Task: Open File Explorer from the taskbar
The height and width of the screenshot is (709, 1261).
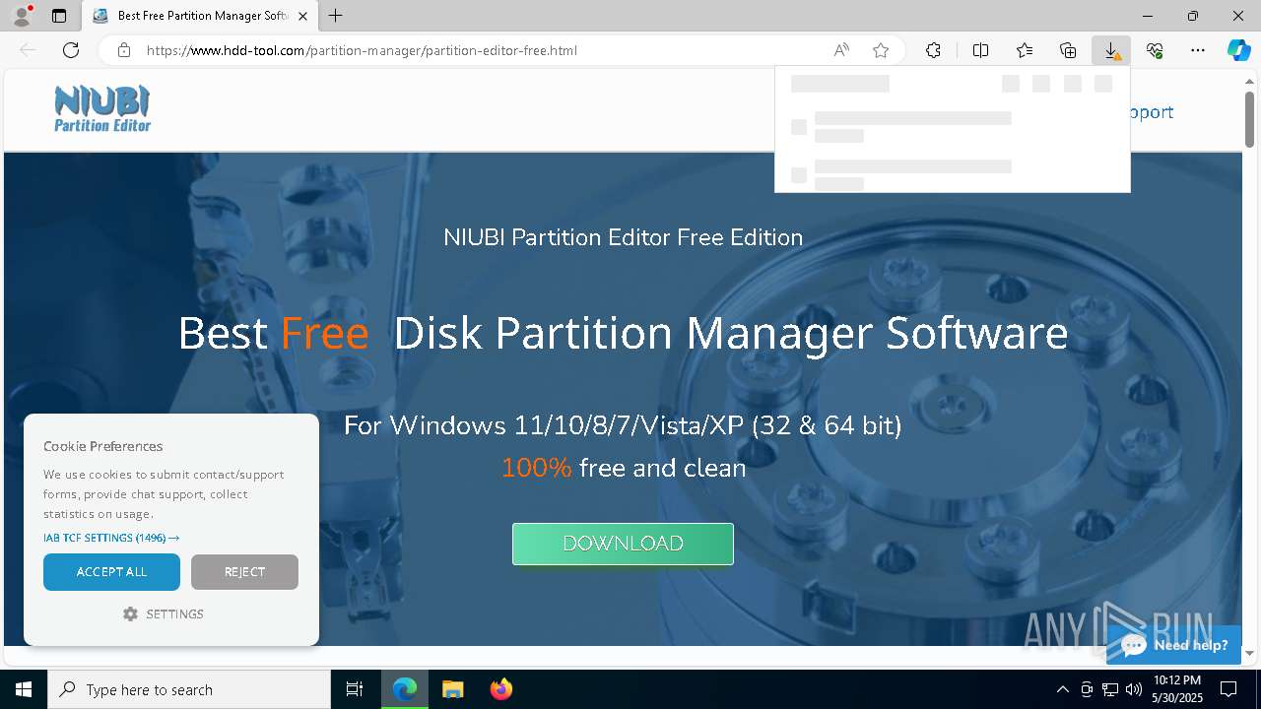Action: (452, 689)
